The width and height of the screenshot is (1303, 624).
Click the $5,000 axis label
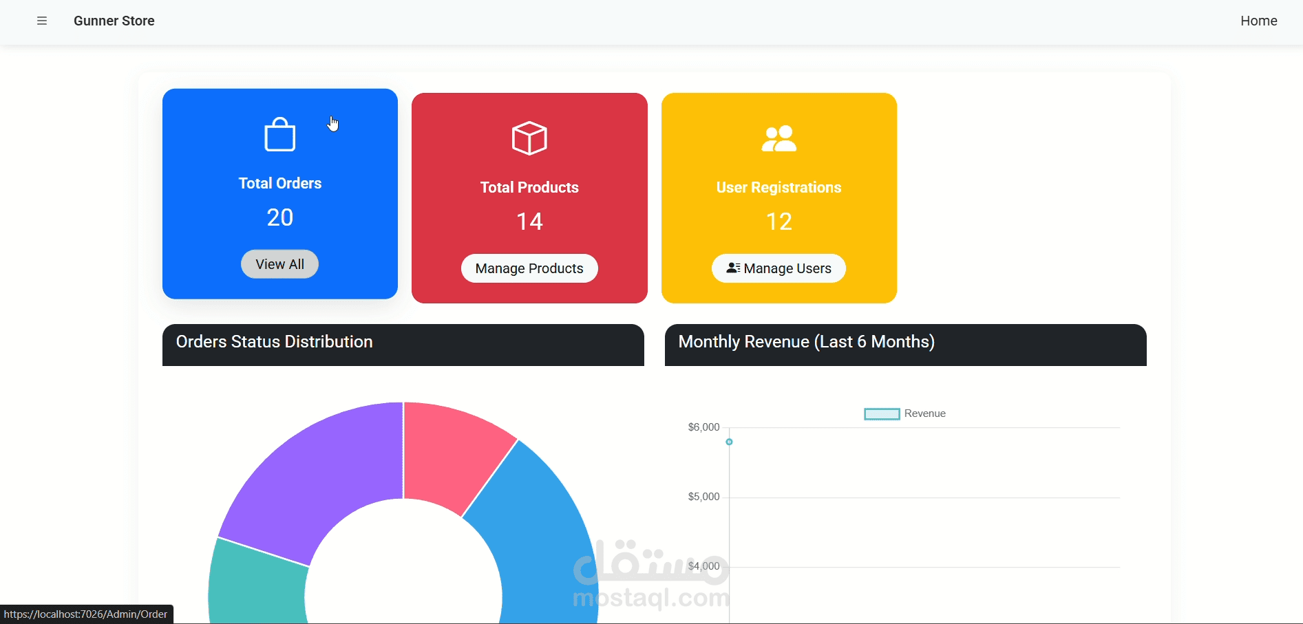703,497
